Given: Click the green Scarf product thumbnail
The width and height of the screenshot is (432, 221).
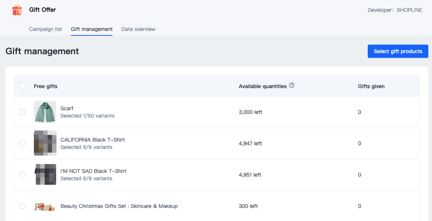Looking at the screenshot, I should [45, 112].
